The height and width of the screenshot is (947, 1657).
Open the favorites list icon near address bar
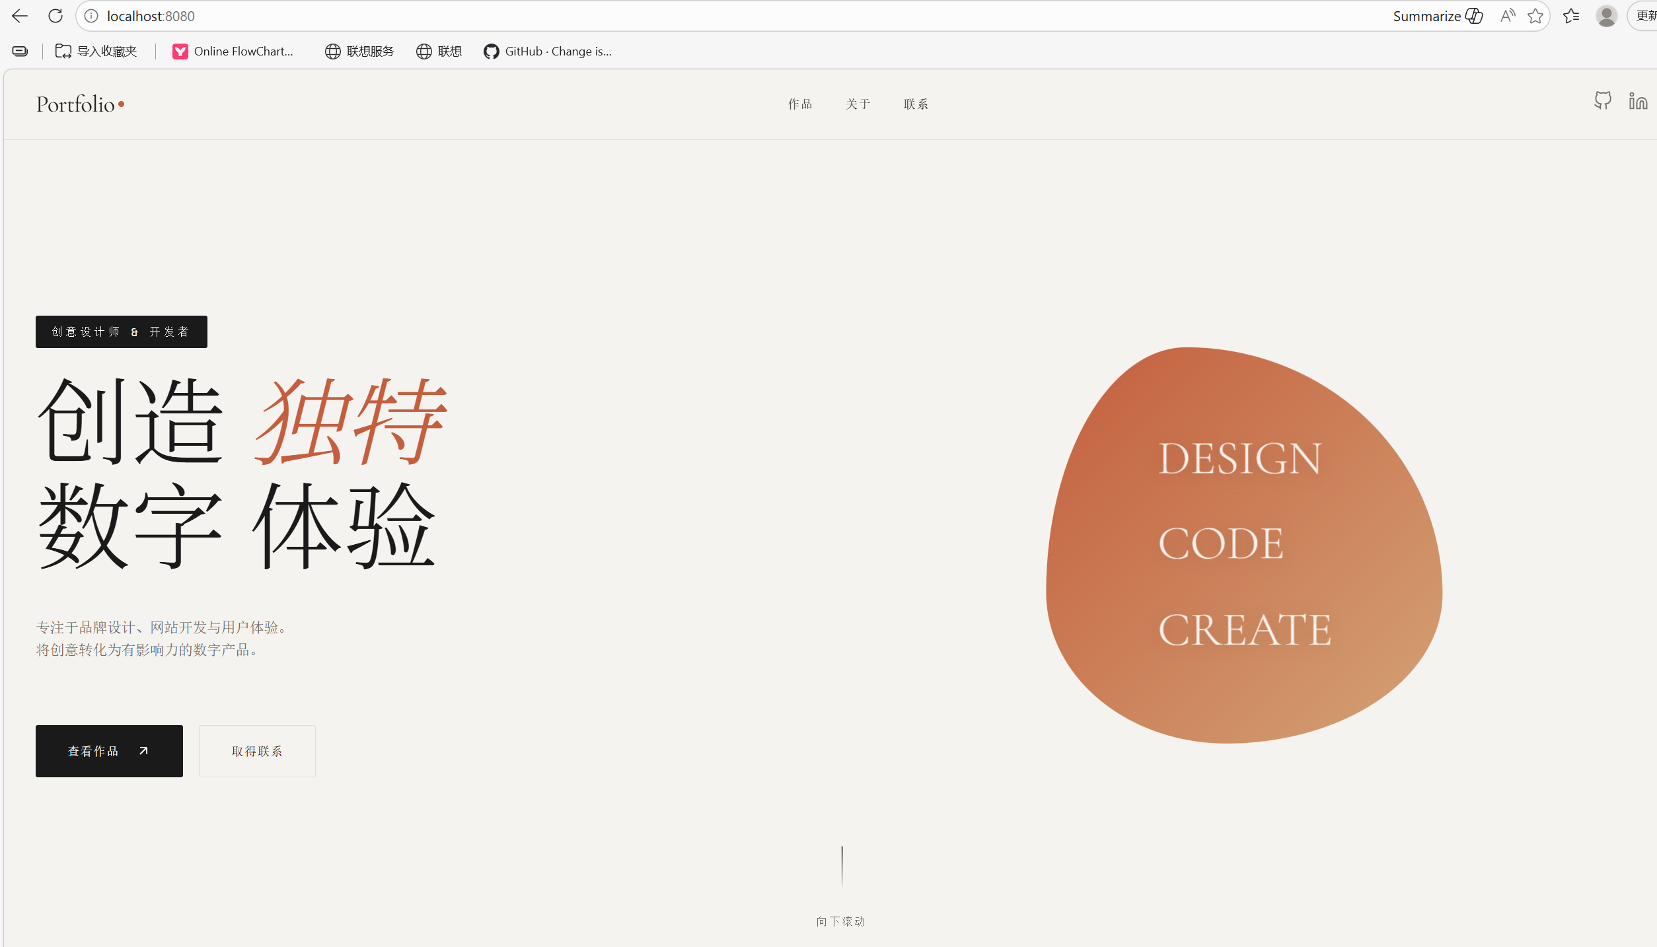pos(1572,15)
